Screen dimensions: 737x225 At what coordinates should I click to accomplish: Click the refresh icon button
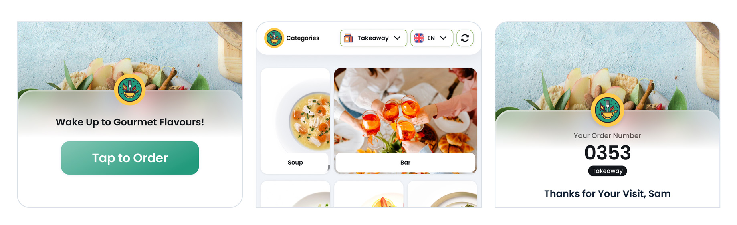pos(465,38)
